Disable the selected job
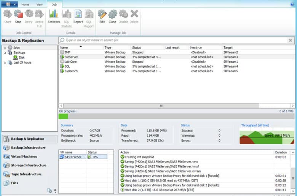 point(123,17)
